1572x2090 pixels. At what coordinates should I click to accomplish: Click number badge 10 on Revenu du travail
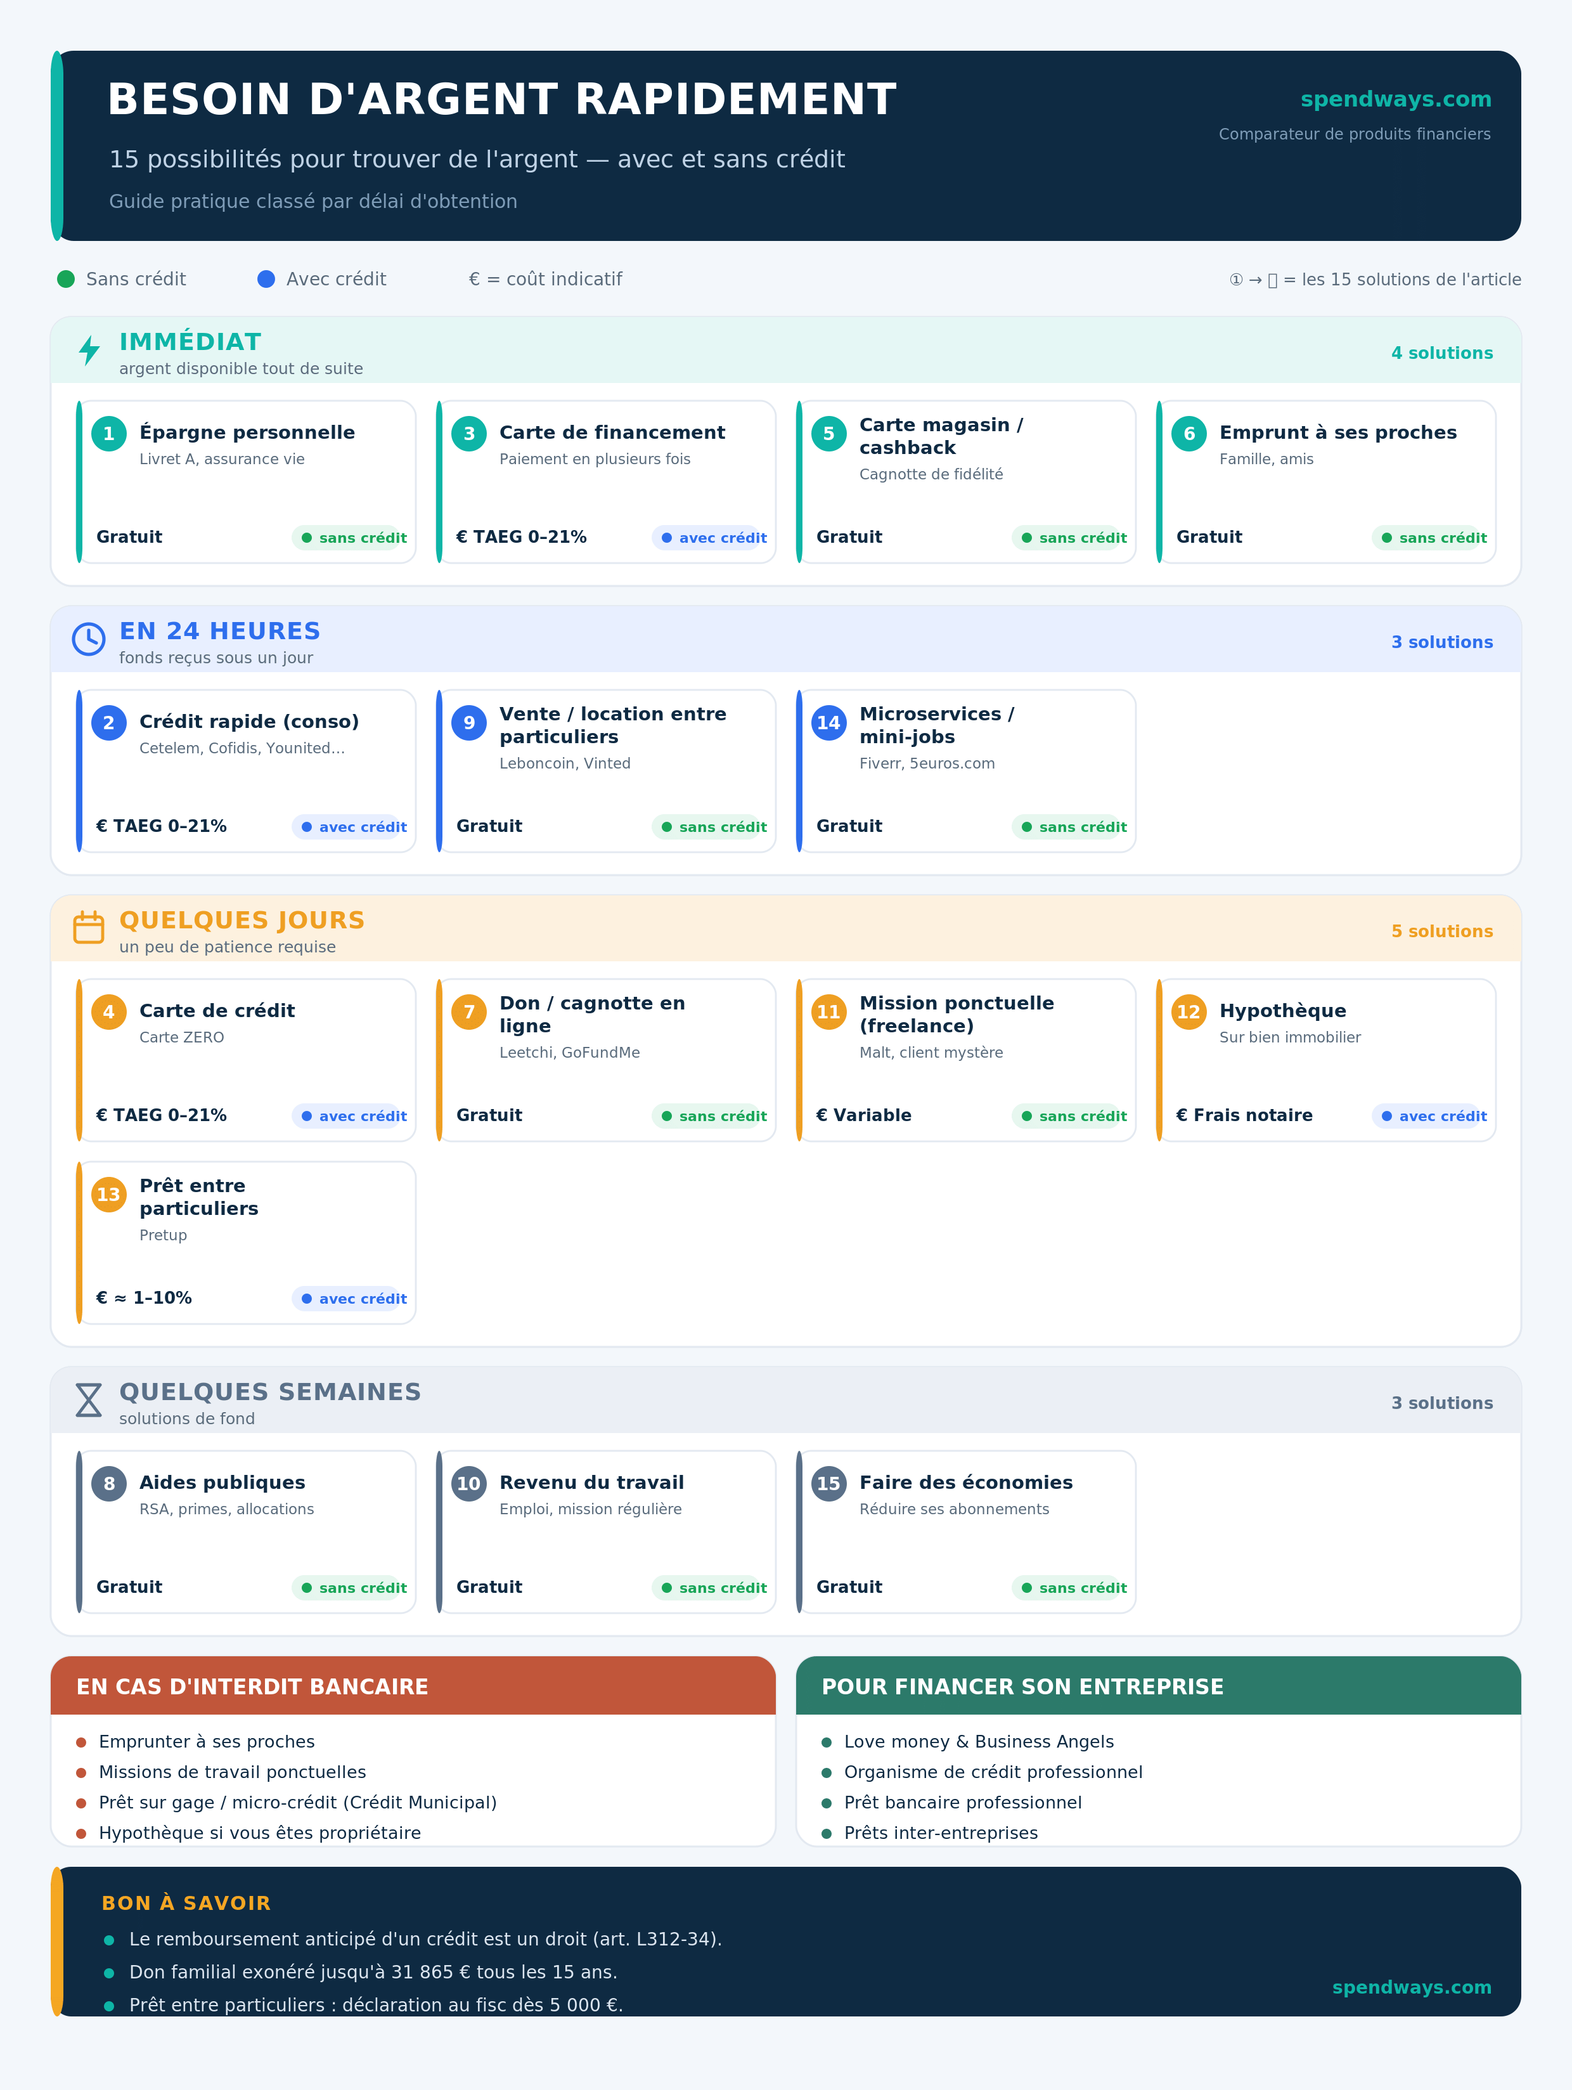tap(468, 1483)
